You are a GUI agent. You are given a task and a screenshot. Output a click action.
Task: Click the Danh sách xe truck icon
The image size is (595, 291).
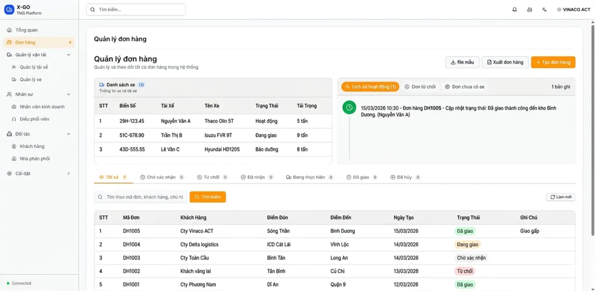tap(102, 85)
